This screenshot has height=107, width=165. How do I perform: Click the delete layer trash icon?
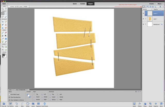[x=160, y=7]
